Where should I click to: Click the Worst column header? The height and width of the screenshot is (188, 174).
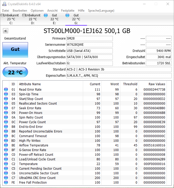point(111,84)
